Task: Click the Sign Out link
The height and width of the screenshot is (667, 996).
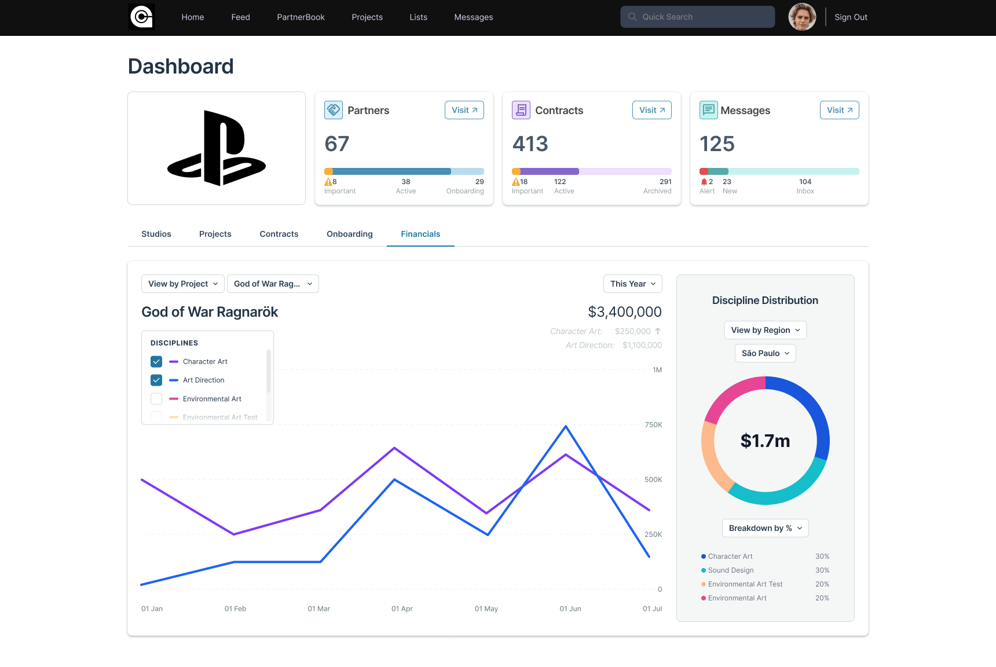Action: coord(851,17)
